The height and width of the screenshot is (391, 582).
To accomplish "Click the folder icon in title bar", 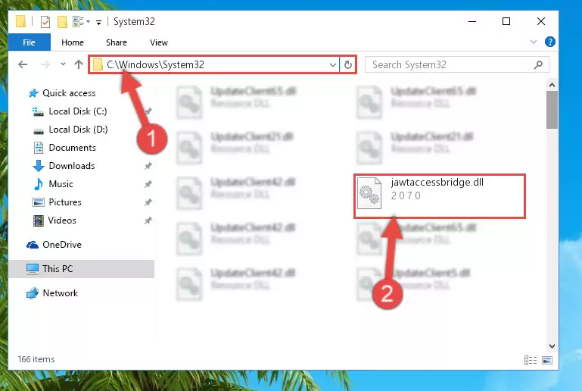I will 20,21.
